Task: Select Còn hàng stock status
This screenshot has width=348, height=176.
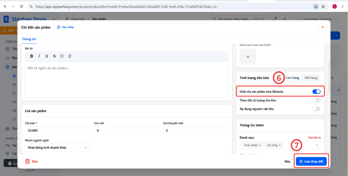Action: point(293,78)
